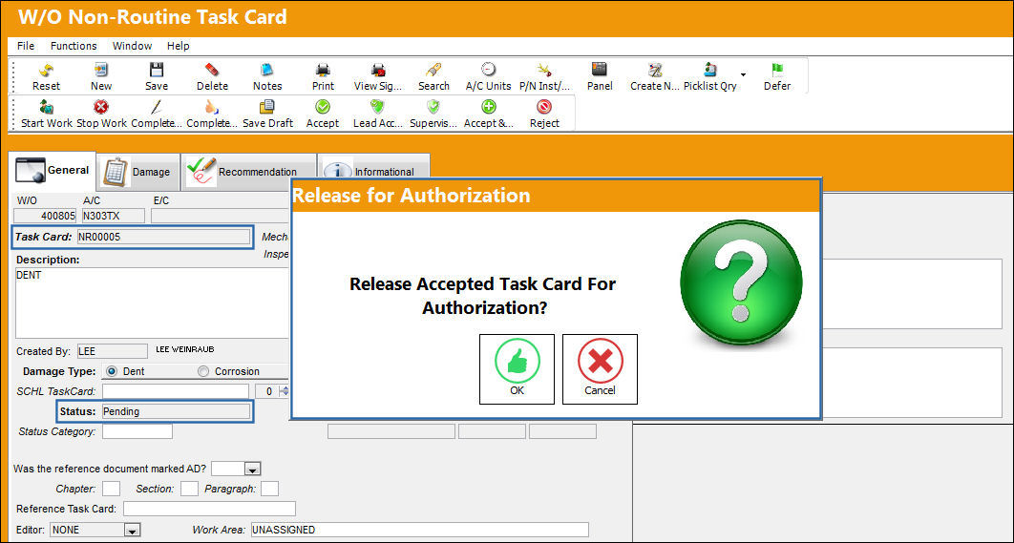Open the Functions menu

[x=74, y=46]
